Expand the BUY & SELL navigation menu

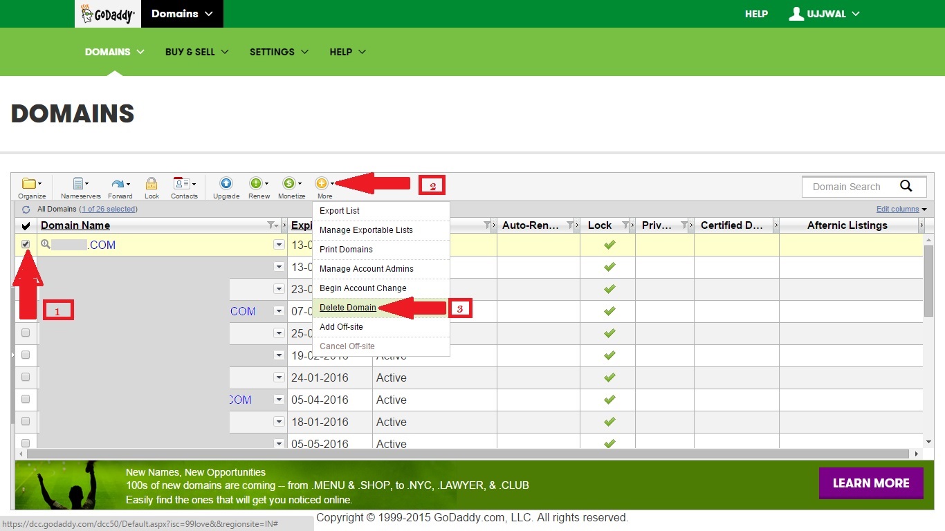[197, 52]
